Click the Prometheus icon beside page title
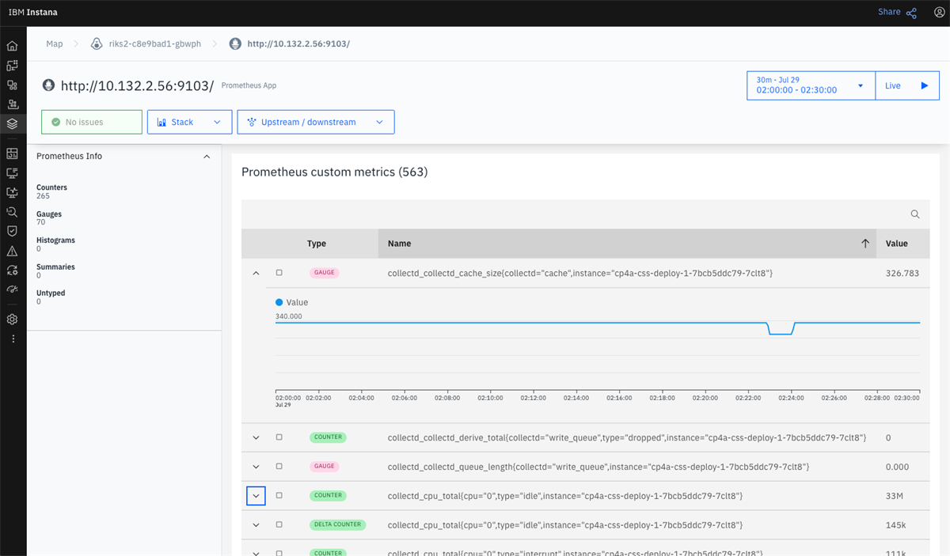950x556 pixels. point(48,85)
